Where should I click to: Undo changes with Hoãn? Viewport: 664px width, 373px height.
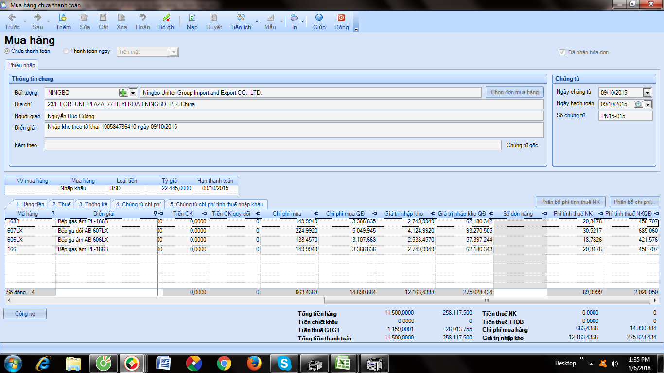click(x=143, y=21)
